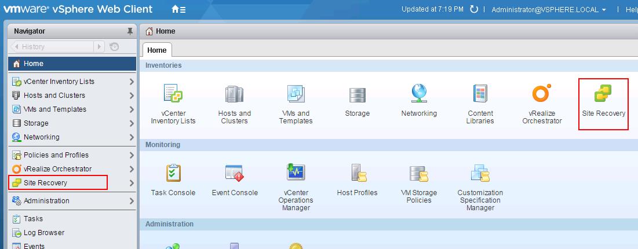Open Customization Specification Manager icon
Image resolution: width=638 pixels, height=249 pixels.
click(480, 173)
